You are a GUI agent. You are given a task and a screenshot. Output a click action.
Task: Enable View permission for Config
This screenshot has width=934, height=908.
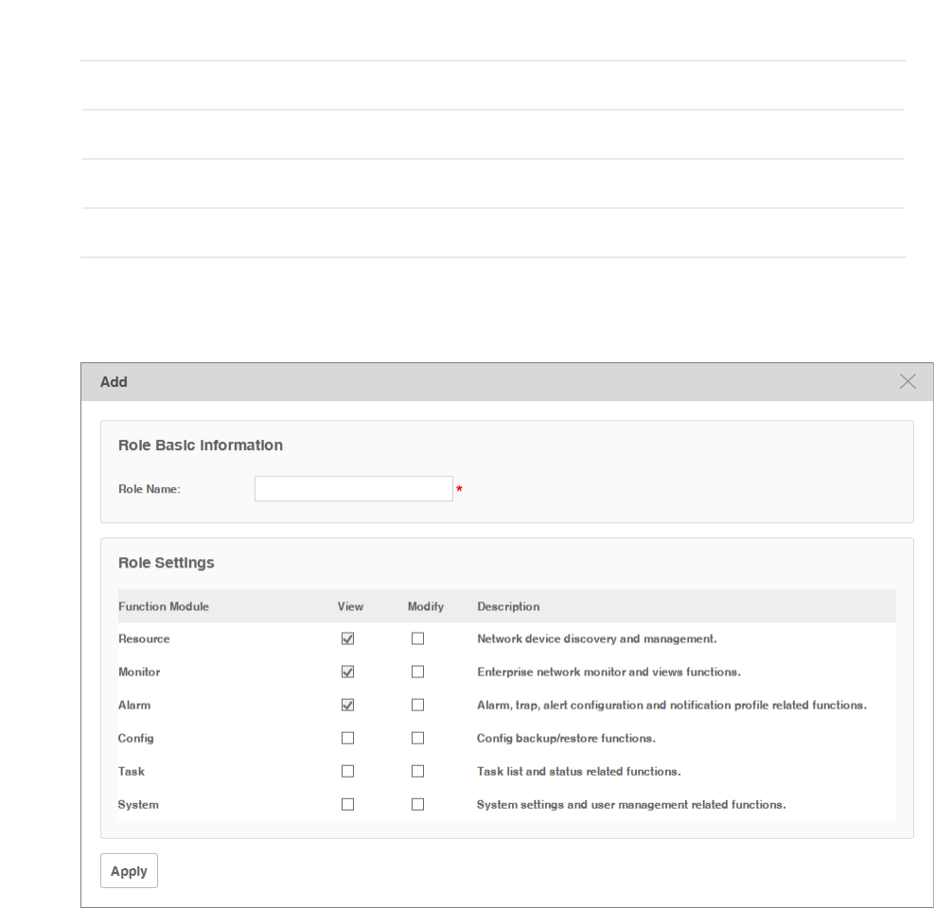pos(348,739)
